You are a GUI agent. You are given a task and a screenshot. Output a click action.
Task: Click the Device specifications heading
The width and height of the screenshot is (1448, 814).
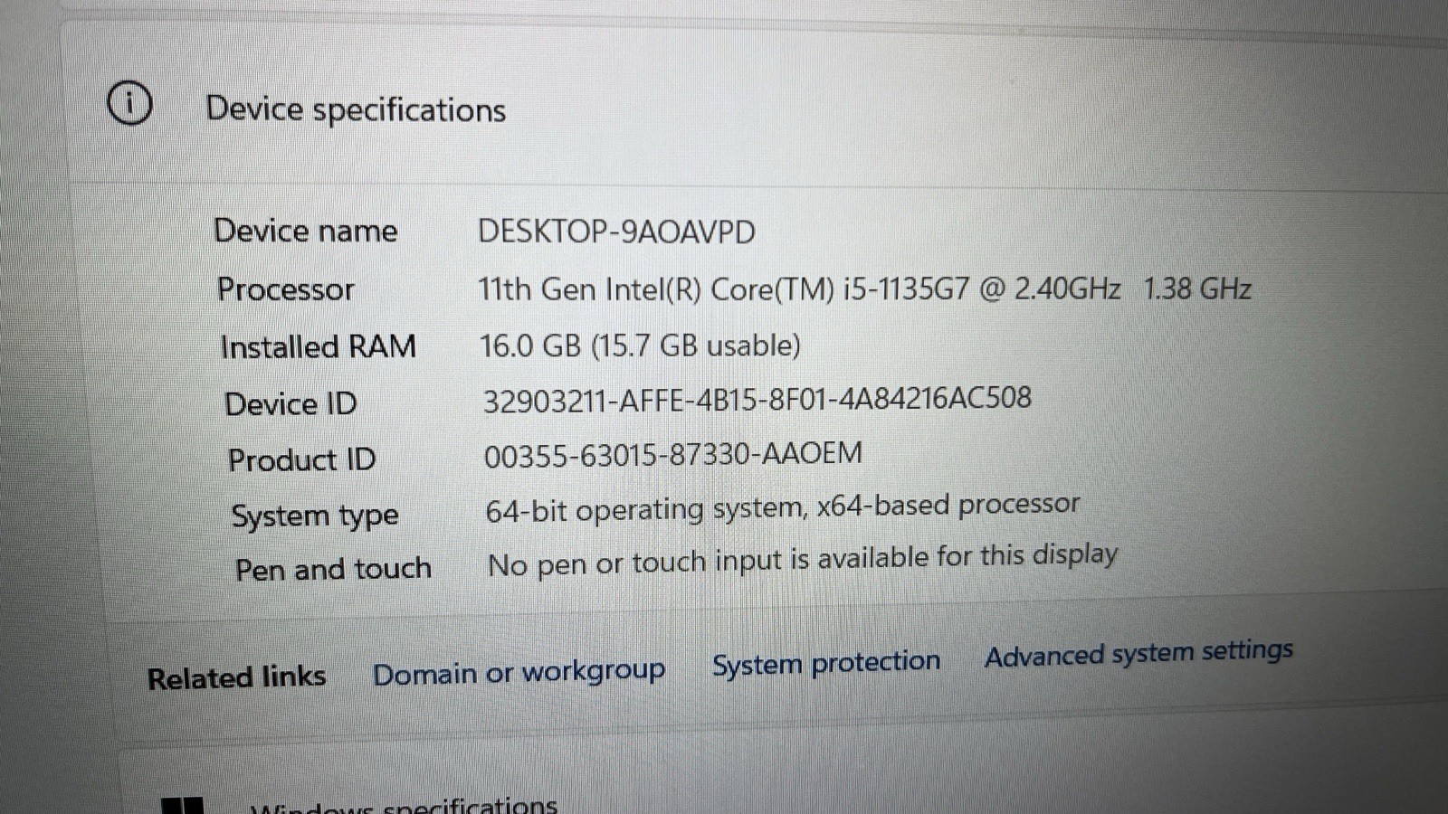pyautogui.click(x=356, y=109)
